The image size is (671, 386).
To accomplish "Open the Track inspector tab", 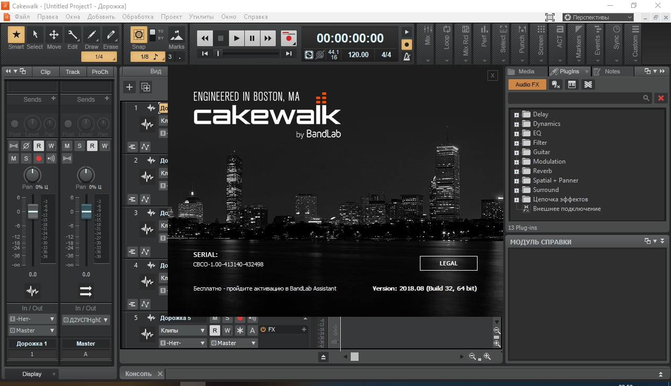I will [73, 72].
